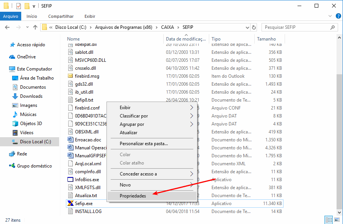Select the INSTALL.LOG file
343x224 pixels.
88,211
